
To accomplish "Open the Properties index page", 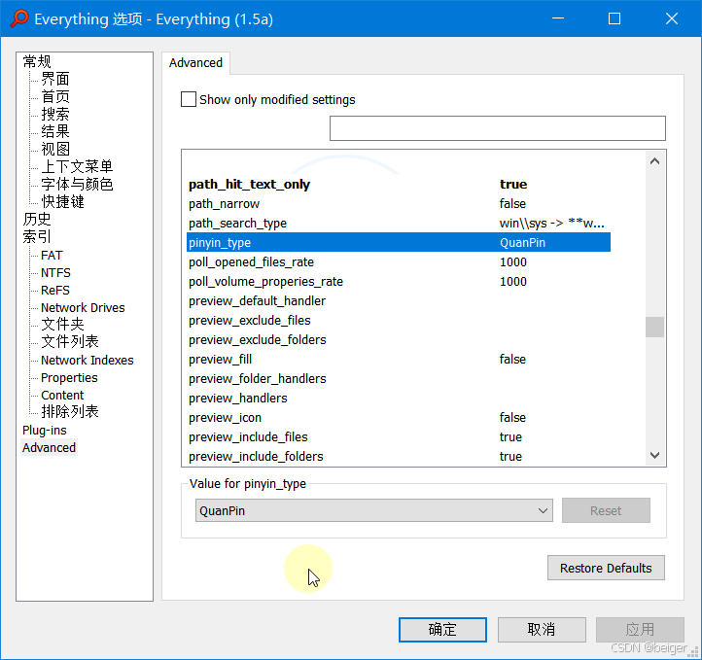I will (x=69, y=378).
